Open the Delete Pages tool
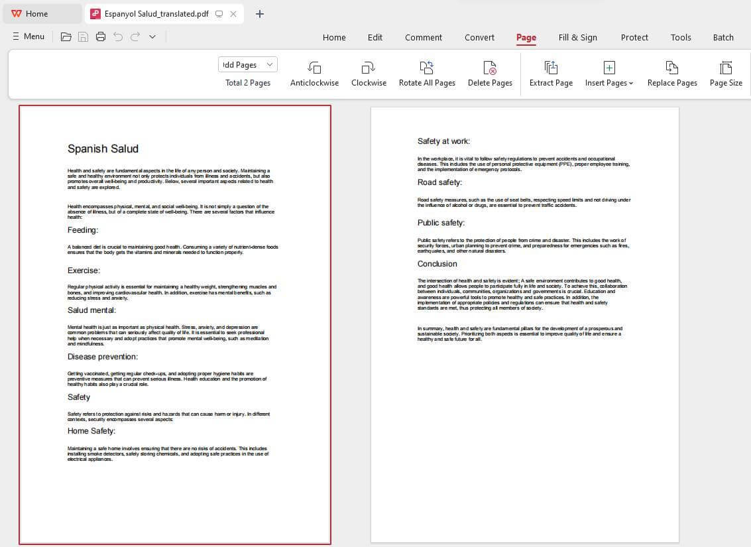The width and height of the screenshot is (751, 547). point(490,72)
